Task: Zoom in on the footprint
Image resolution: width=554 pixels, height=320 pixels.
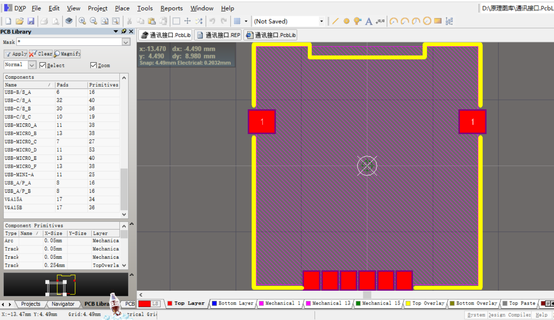Action: [82, 21]
